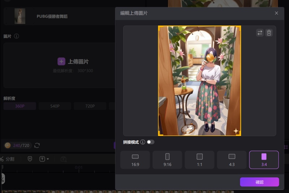Click the 240/720 credits text
This screenshot has width=289, height=193.
pos(21,145)
